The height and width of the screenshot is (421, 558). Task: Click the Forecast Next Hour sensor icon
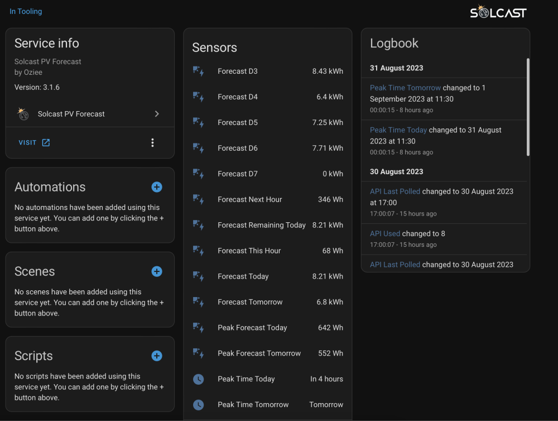point(198,199)
